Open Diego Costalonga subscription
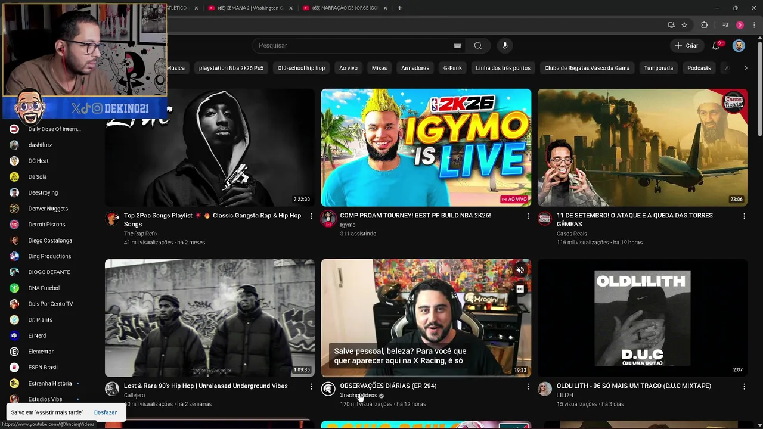 coord(50,240)
